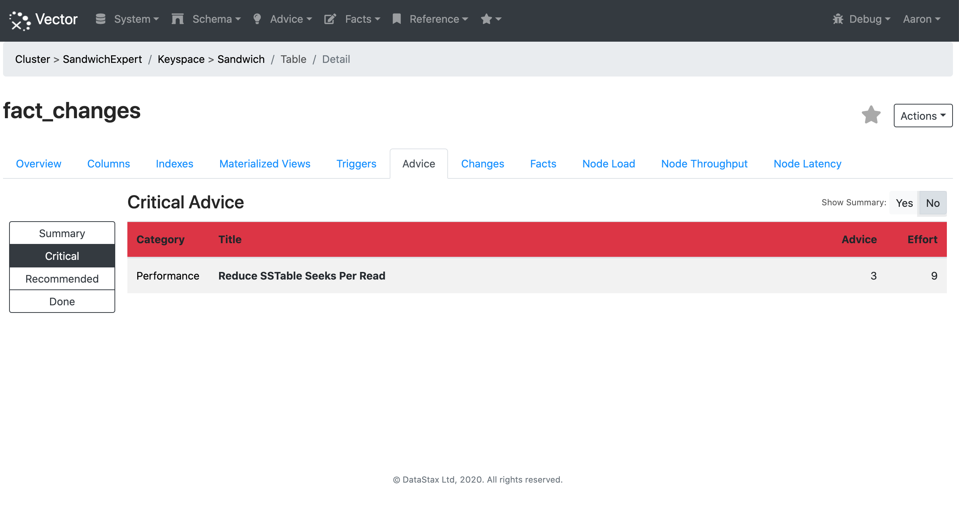Image resolution: width=959 pixels, height=511 pixels.
Task: Click the Reference bookmark icon
Action: (x=396, y=19)
